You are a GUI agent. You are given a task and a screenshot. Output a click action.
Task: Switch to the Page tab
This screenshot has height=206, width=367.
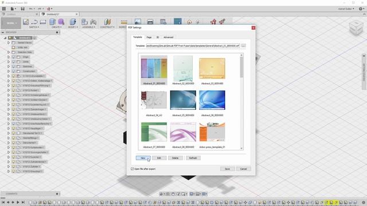149,37
